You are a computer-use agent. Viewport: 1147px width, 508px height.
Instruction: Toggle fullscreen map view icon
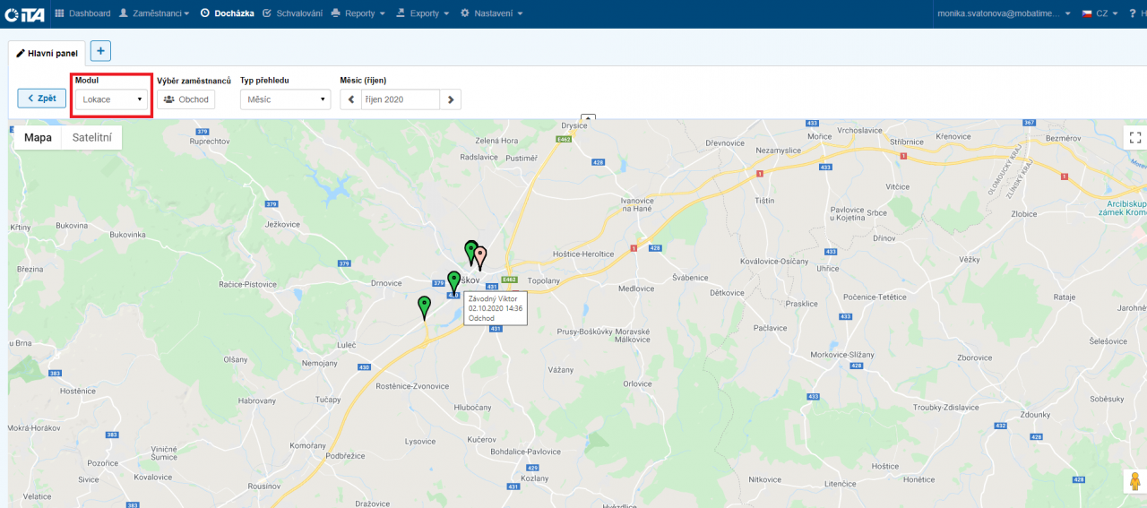1135,137
